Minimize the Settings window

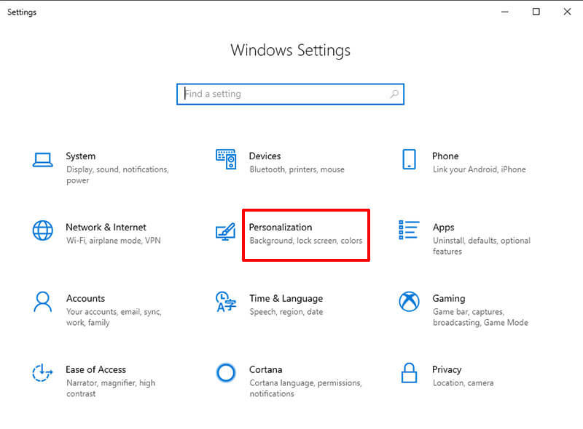(505, 12)
